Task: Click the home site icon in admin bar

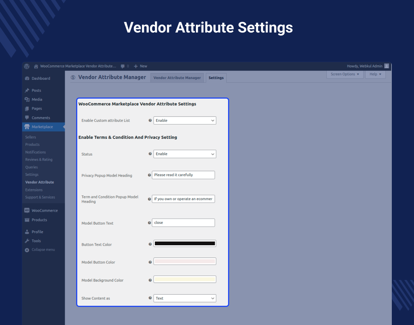Action: click(36, 66)
